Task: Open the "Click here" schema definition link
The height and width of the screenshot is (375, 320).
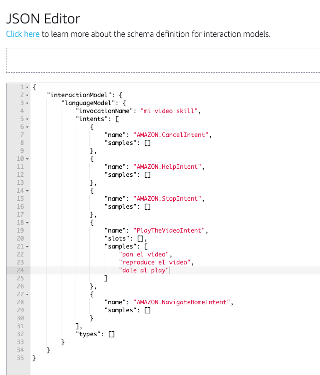Action: tap(22, 34)
